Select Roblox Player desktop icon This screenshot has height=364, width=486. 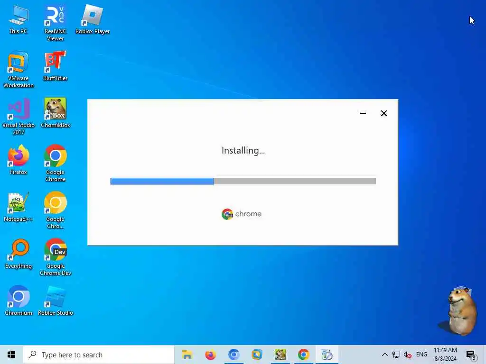(x=93, y=19)
